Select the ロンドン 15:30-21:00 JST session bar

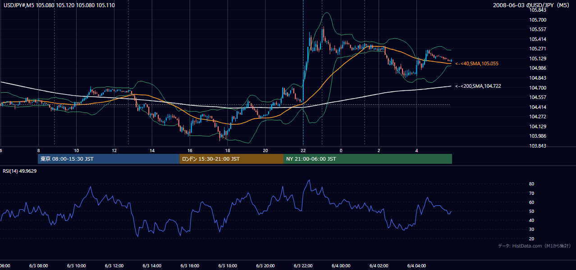232,159
